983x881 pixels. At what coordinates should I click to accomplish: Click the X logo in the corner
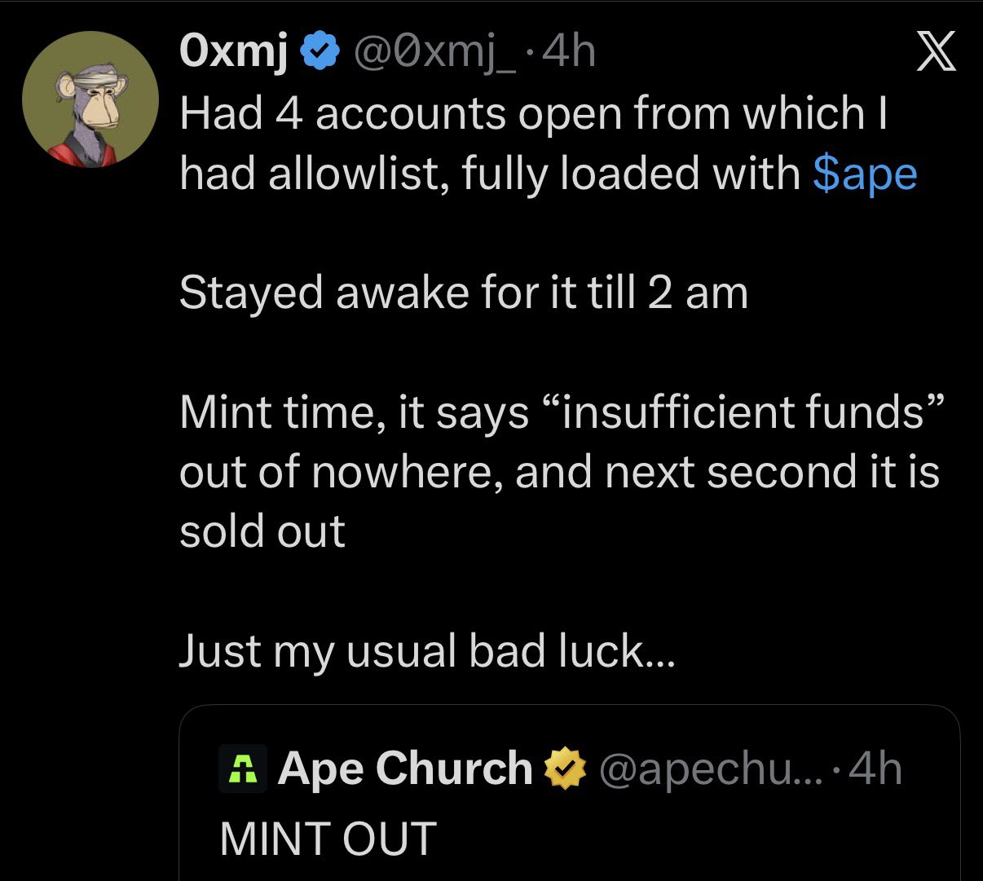point(936,55)
